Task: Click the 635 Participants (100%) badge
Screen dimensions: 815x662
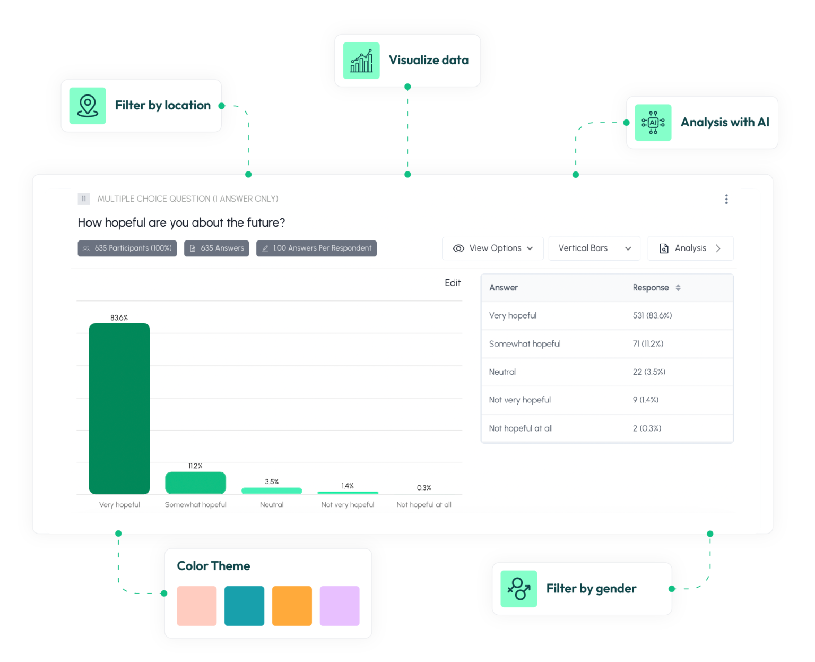Action: tap(127, 248)
